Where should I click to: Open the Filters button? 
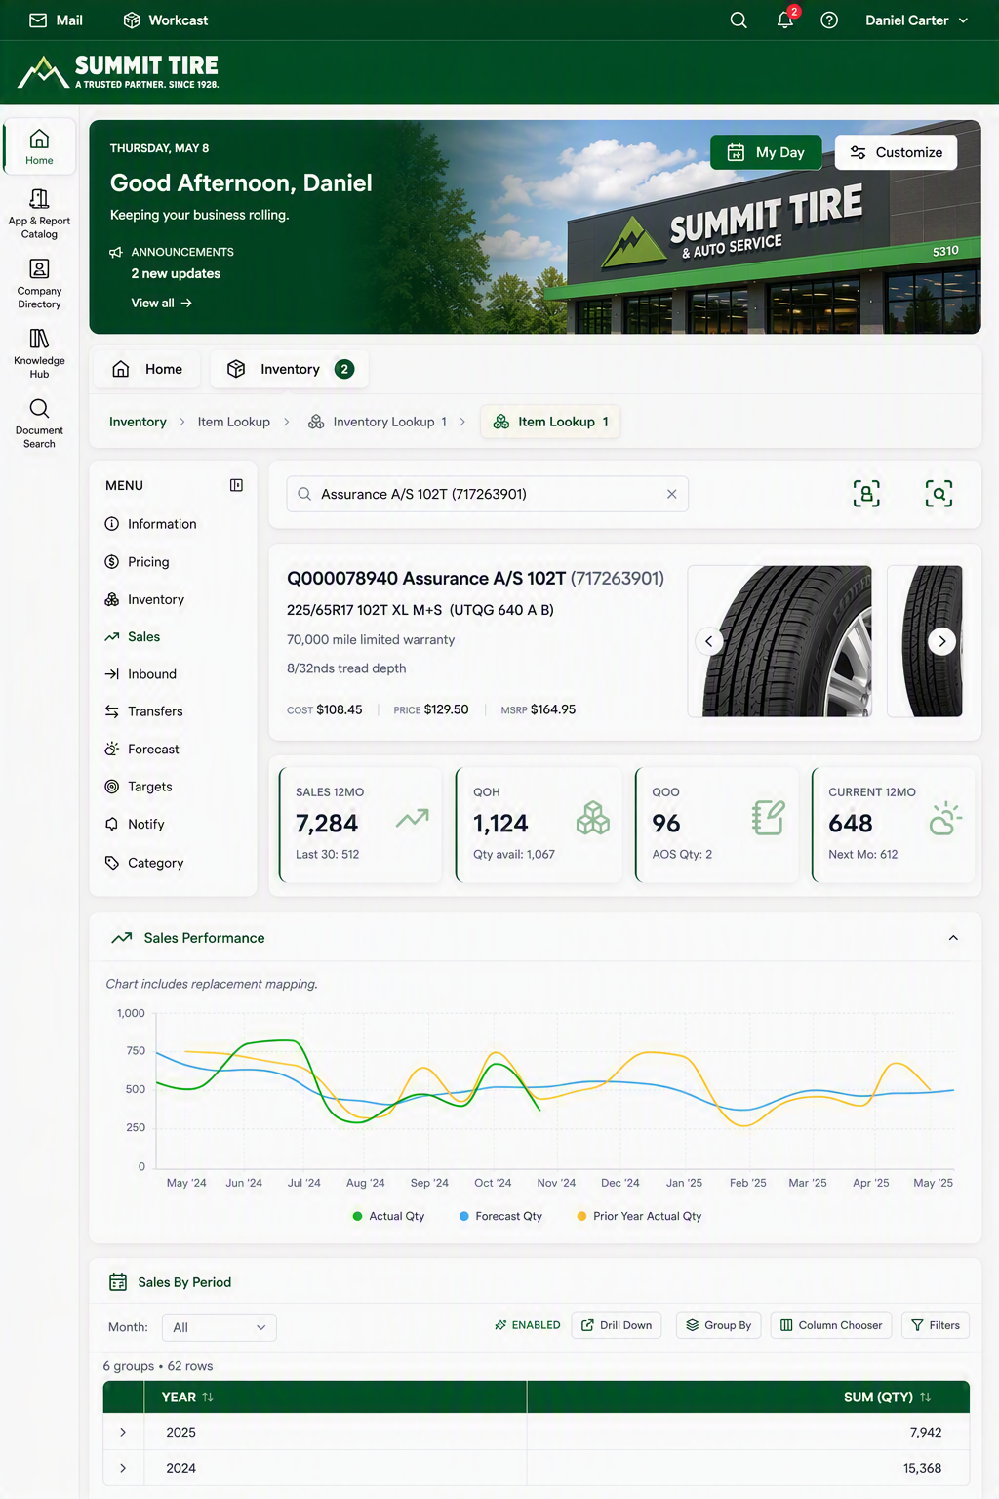935,1325
